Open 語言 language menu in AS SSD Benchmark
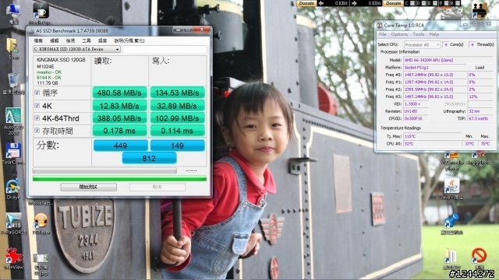 [102, 40]
